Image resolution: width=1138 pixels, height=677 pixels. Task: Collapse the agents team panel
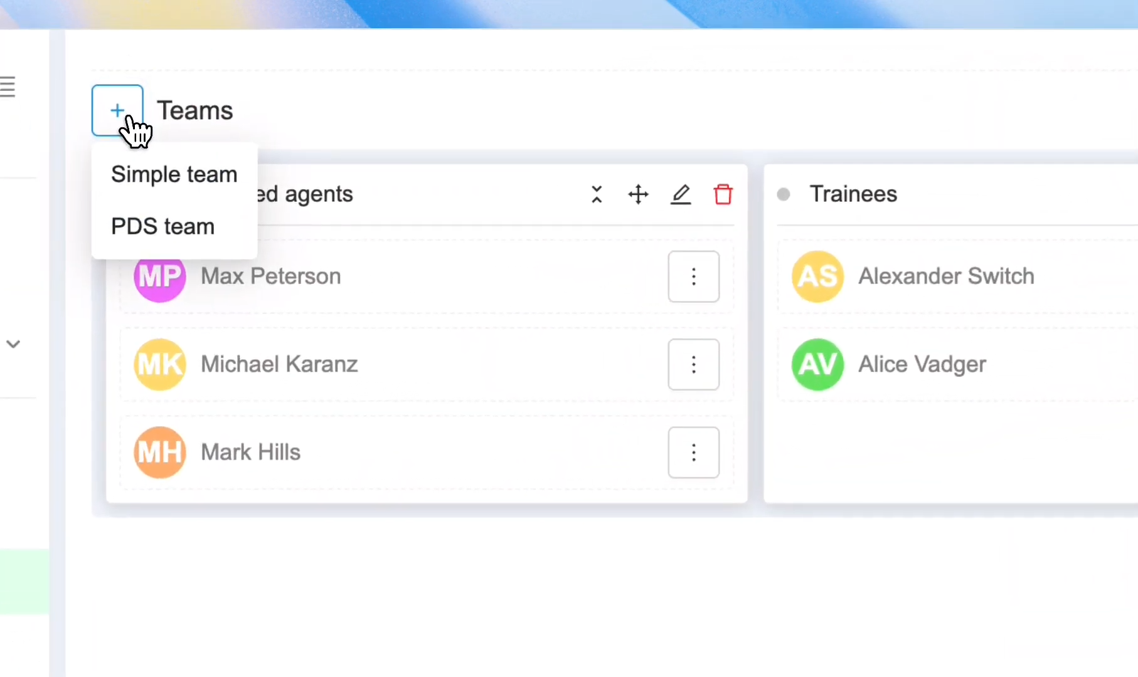pos(597,194)
